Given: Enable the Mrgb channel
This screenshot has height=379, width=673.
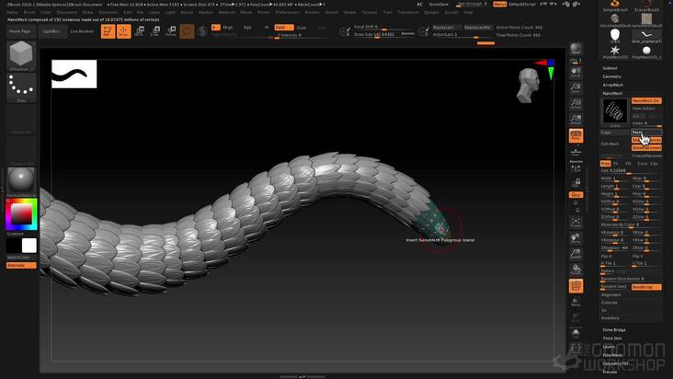Looking at the screenshot, I should 227,28.
